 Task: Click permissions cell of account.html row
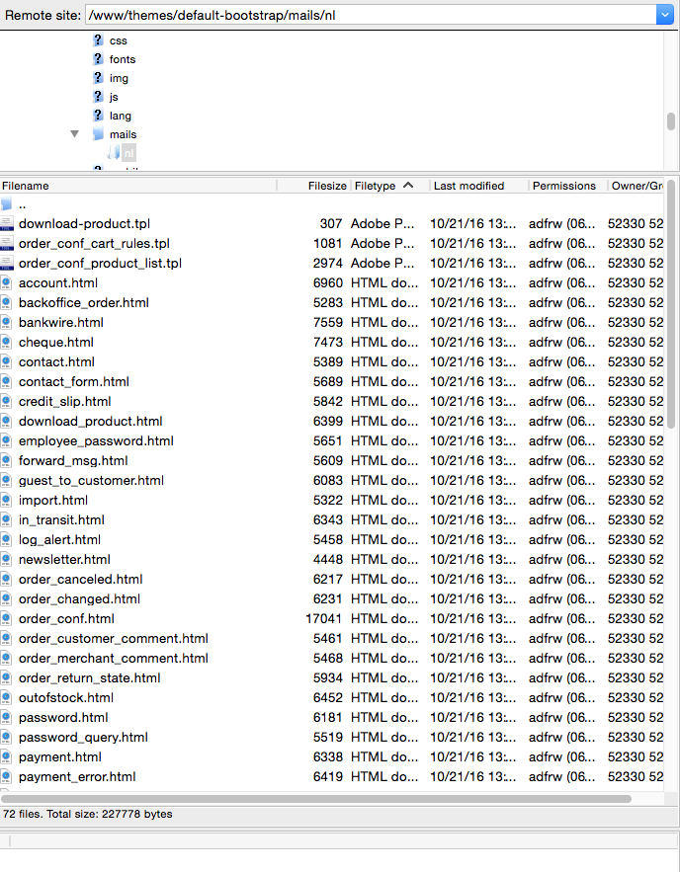pyautogui.click(x=562, y=283)
